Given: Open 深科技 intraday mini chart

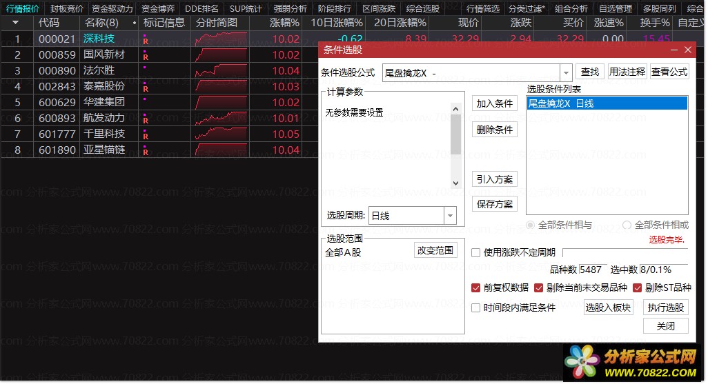Looking at the screenshot, I should (x=221, y=39).
